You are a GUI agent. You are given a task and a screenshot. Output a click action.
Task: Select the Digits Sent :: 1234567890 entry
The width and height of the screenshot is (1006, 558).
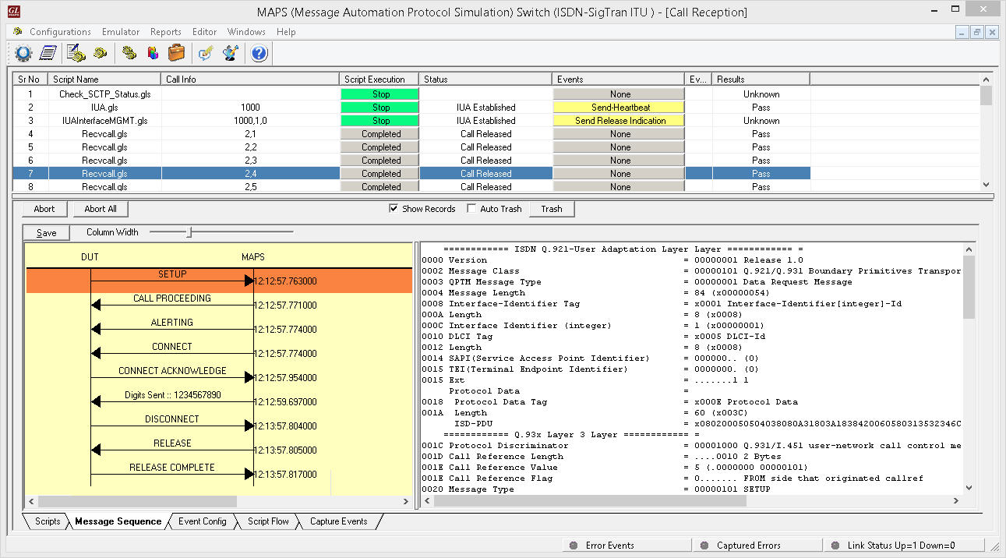(173, 395)
